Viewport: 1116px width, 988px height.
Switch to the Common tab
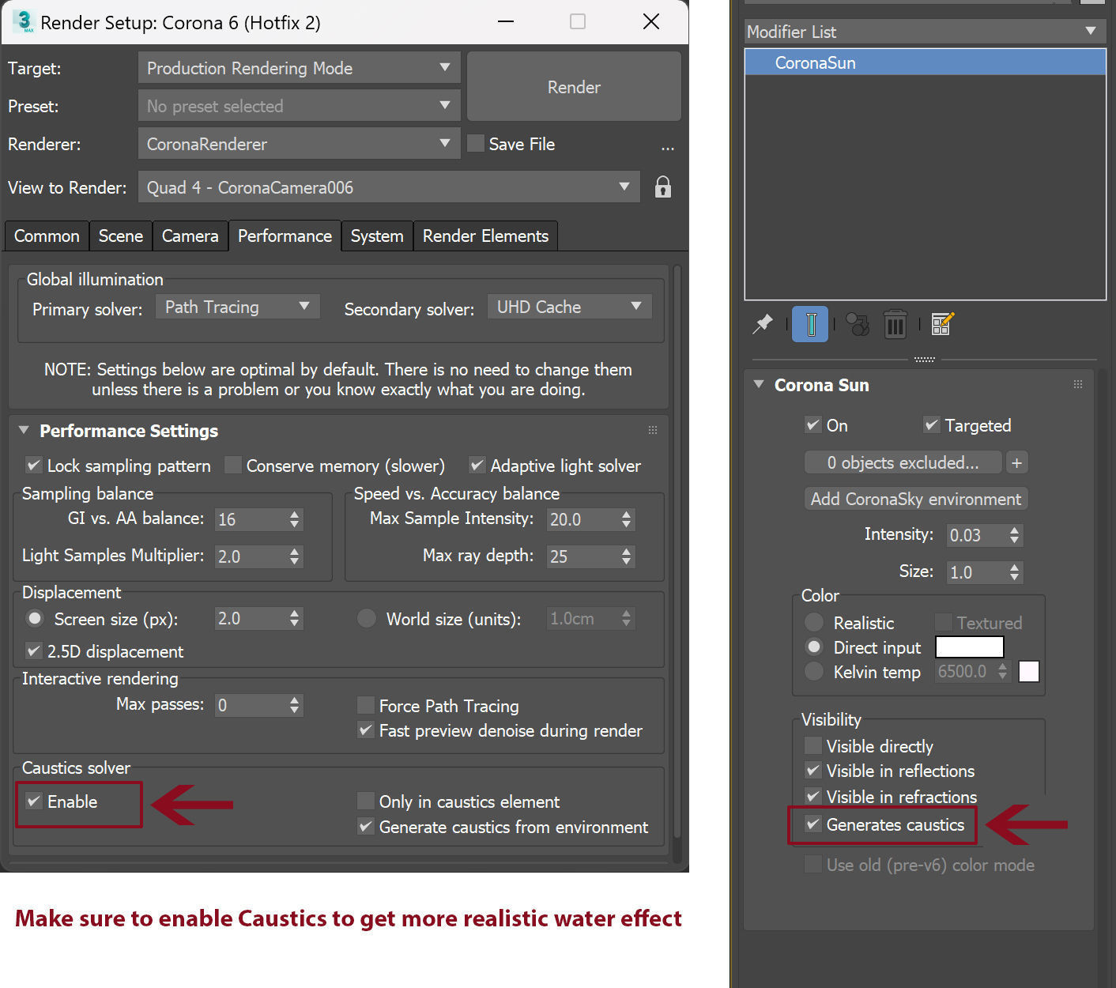point(47,236)
